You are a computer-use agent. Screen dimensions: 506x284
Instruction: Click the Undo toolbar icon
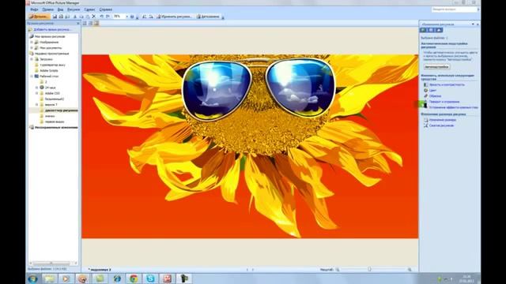[102, 17]
